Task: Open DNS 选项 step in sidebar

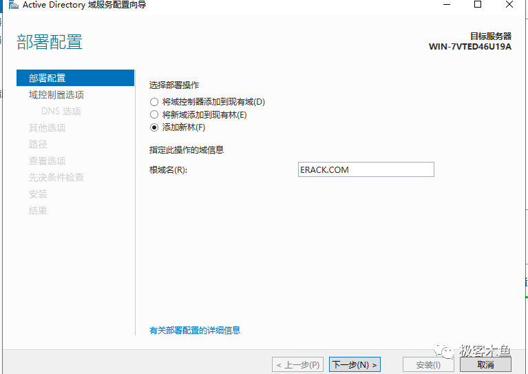Action: coord(61,111)
